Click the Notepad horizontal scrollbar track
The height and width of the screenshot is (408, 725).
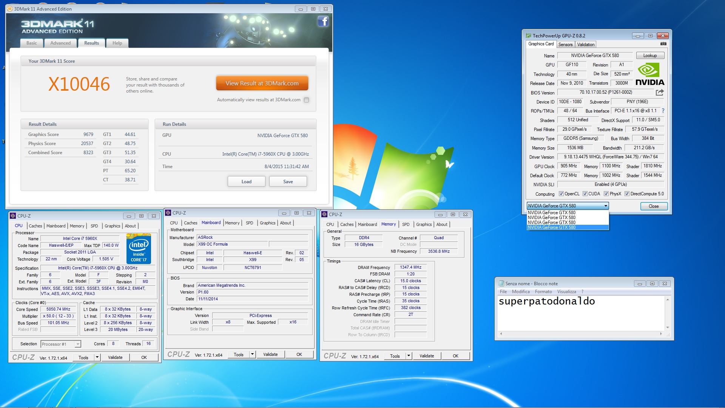click(x=581, y=334)
